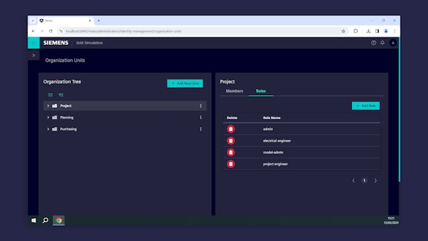This screenshot has height=241, width=428.
Task: Bookmark this page with star icon
Action: click(x=343, y=31)
